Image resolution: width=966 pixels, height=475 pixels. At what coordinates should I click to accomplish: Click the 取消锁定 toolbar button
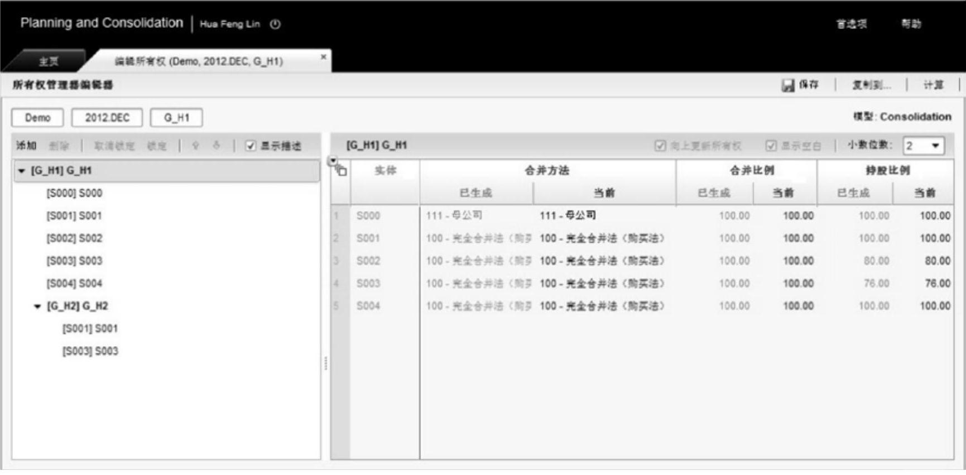tap(114, 146)
